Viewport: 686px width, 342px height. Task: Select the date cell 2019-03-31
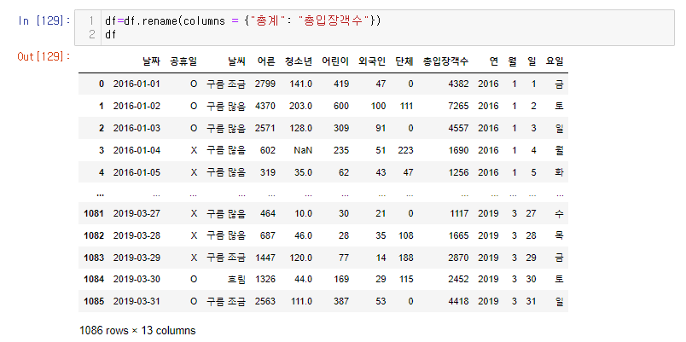click(x=137, y=301)
